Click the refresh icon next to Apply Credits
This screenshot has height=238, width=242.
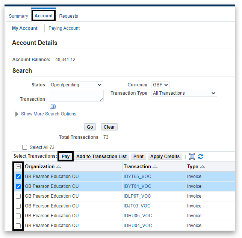201,157
